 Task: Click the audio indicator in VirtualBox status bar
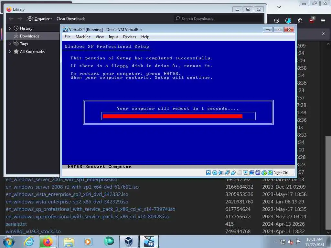tap(221, 173)
